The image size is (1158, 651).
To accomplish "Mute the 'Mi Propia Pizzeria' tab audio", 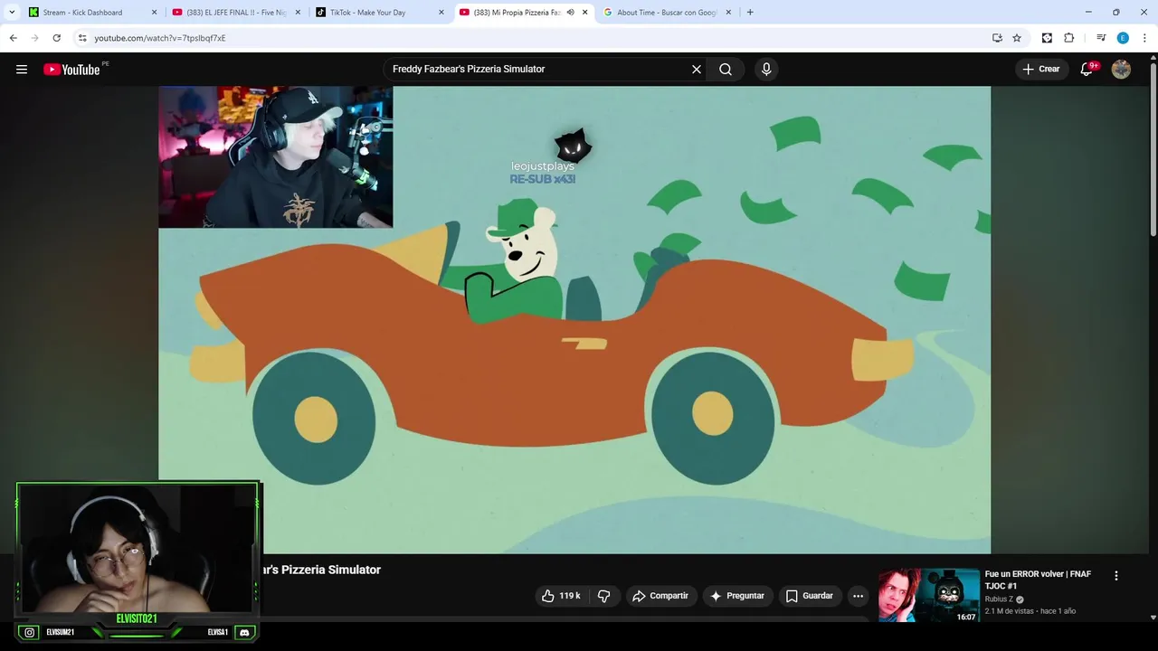I will click(570, 13).
